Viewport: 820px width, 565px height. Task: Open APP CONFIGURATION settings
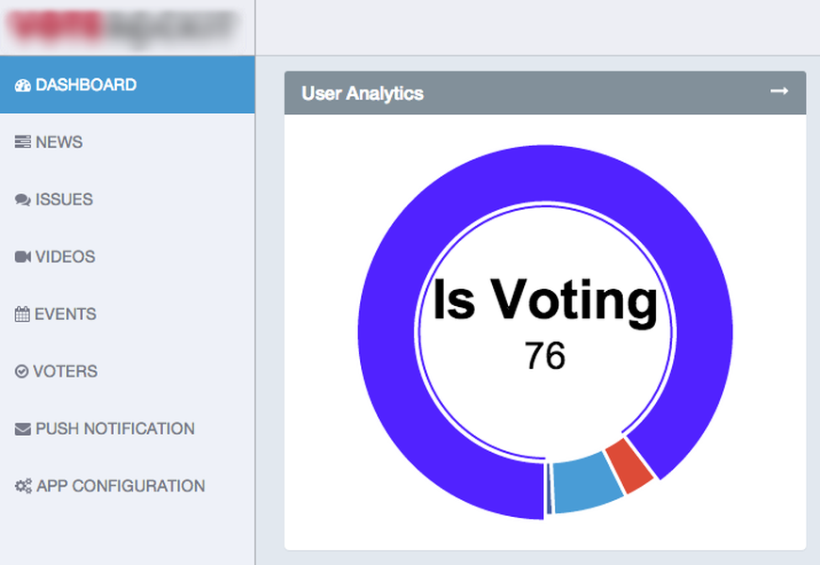pos(127,486)
